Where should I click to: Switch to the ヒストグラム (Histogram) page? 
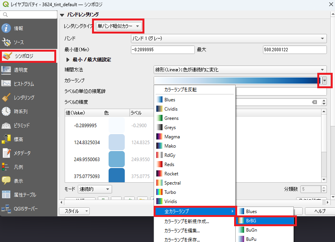23,84
